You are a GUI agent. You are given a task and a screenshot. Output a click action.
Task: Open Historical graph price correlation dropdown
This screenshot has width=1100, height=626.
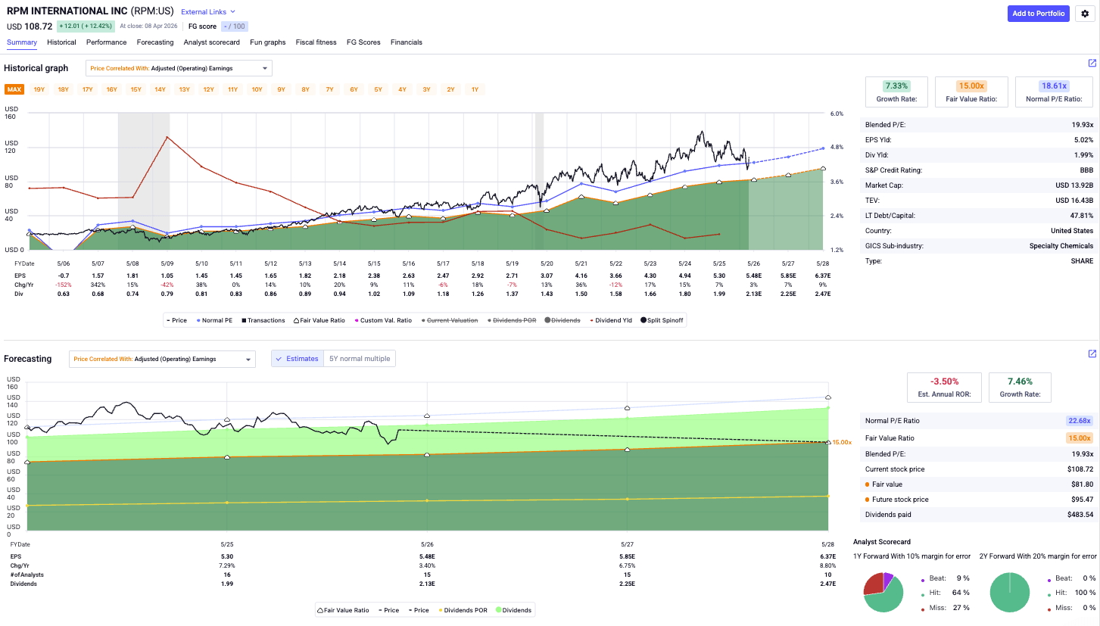coord(179,68)
